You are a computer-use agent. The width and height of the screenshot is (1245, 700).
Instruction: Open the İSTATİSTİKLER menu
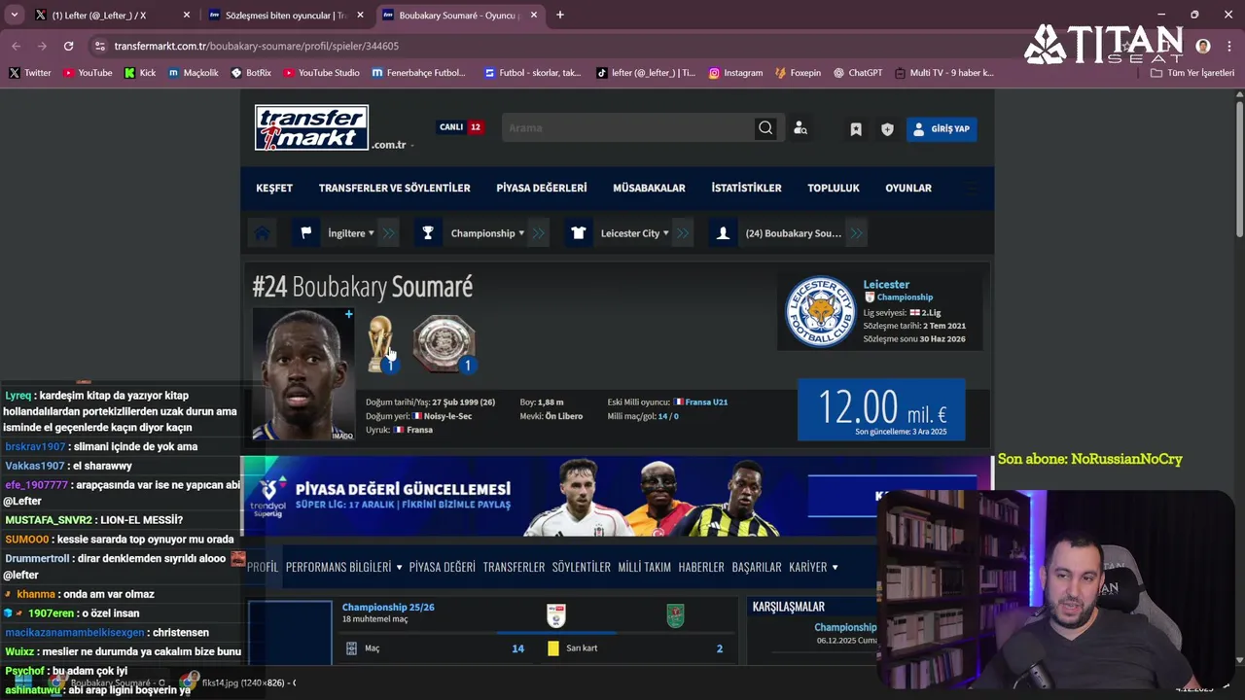point(746,188)
